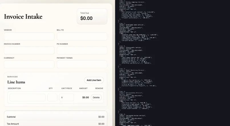This screenshot has width=230, height=126.
Task: Click into the PO Number field
Action: (82, 50)
